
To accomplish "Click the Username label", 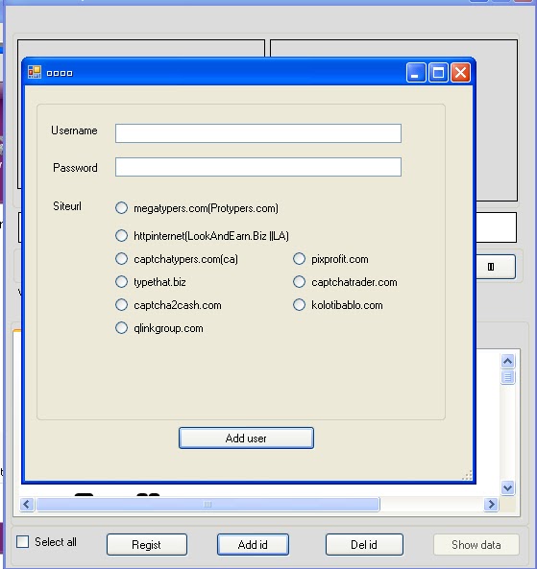I will (74, 130).
